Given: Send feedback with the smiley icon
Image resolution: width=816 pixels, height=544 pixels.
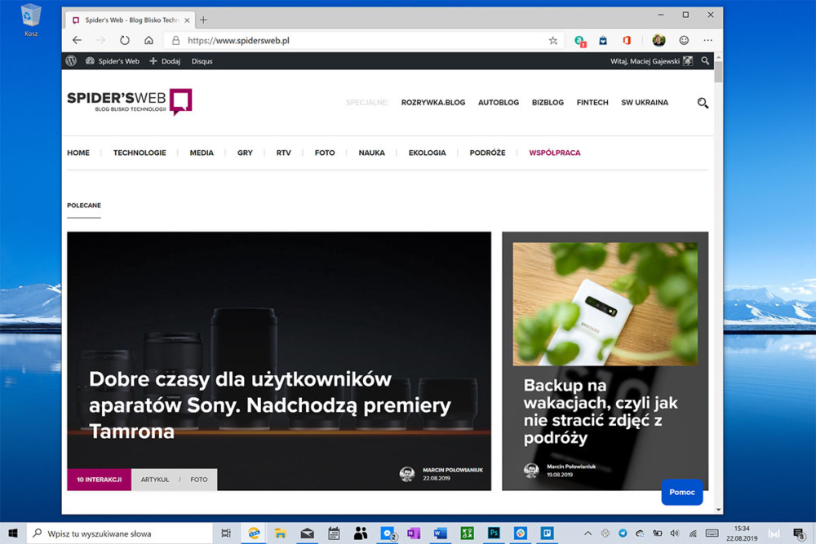Looking at the screenshot, I should pyautogui.click(x=684, y=40).
